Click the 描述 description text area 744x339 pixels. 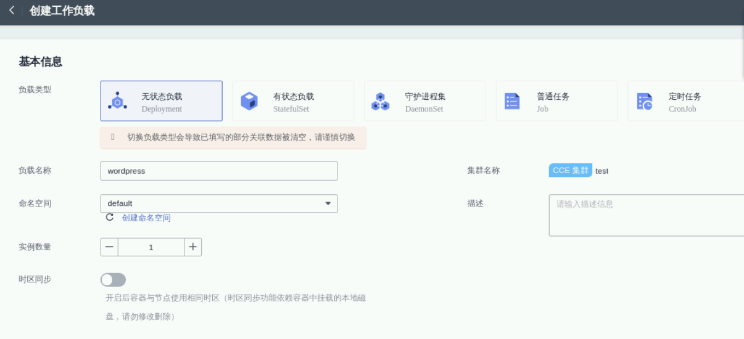click(x=646, y=215)
